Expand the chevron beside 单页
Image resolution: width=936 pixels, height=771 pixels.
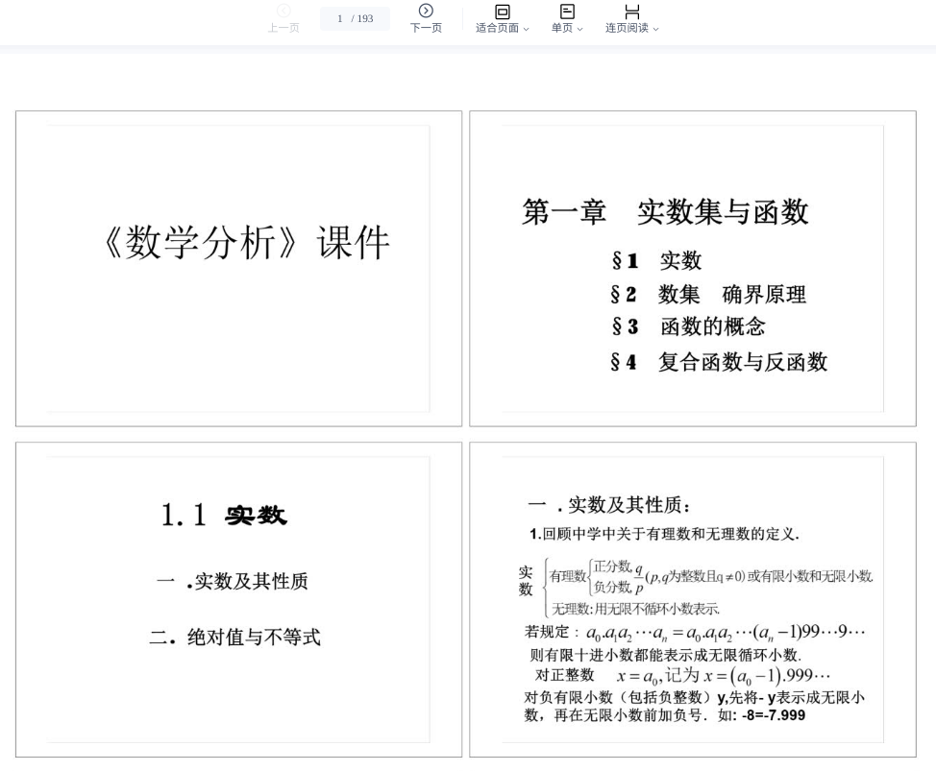pos(580,29)
